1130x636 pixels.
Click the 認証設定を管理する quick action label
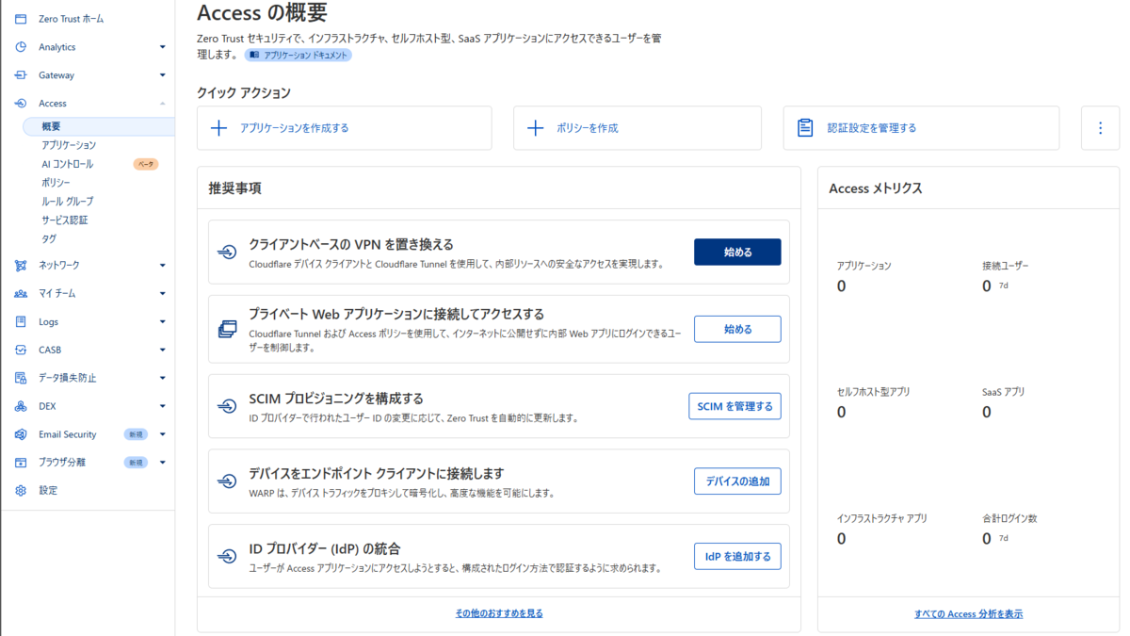tap(872, 128)
